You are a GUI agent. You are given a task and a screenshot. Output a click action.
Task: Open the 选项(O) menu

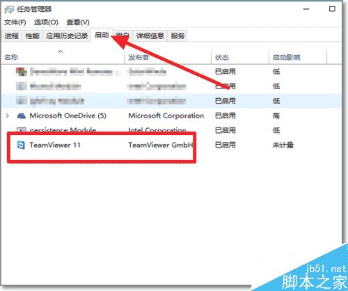pyautogui.click(x=46, y=22)
